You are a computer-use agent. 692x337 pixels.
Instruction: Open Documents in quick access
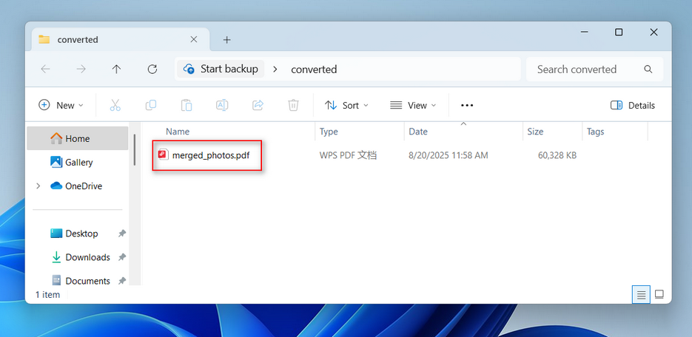(x=88, y=281)
